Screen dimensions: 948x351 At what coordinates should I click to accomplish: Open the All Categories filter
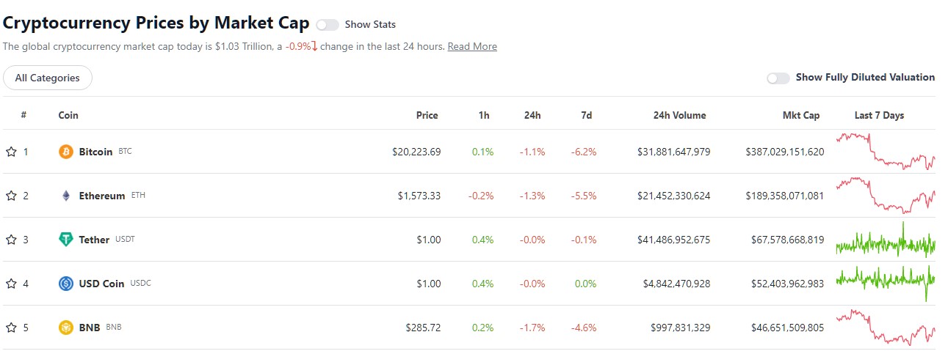48,78
